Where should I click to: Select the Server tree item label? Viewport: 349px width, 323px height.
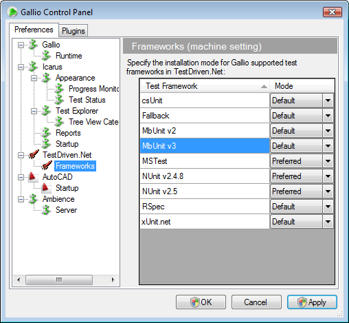[x=66, y=210]
